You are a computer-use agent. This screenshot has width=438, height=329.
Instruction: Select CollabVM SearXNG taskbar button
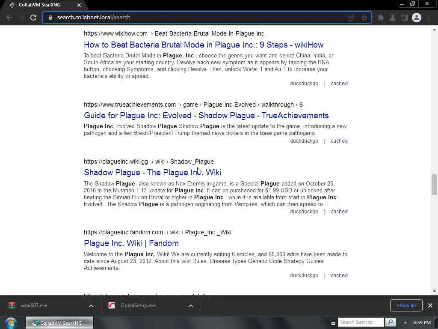point(59,323)
